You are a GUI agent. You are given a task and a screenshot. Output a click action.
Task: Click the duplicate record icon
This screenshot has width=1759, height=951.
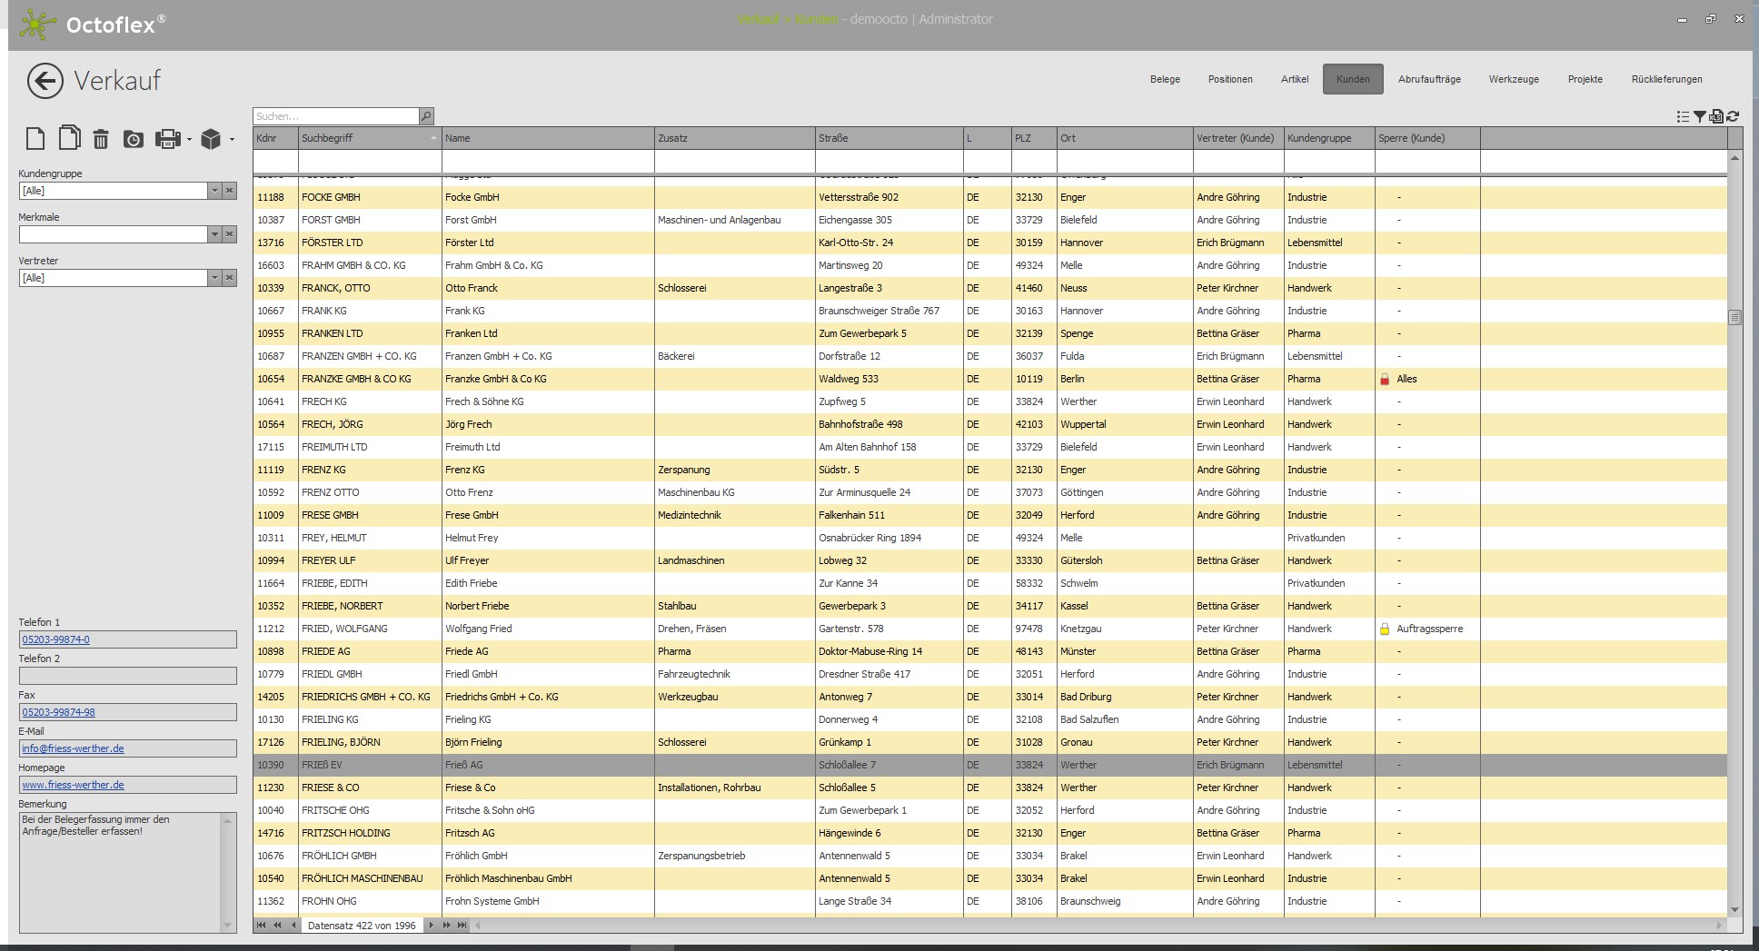[x=69, y=138]
